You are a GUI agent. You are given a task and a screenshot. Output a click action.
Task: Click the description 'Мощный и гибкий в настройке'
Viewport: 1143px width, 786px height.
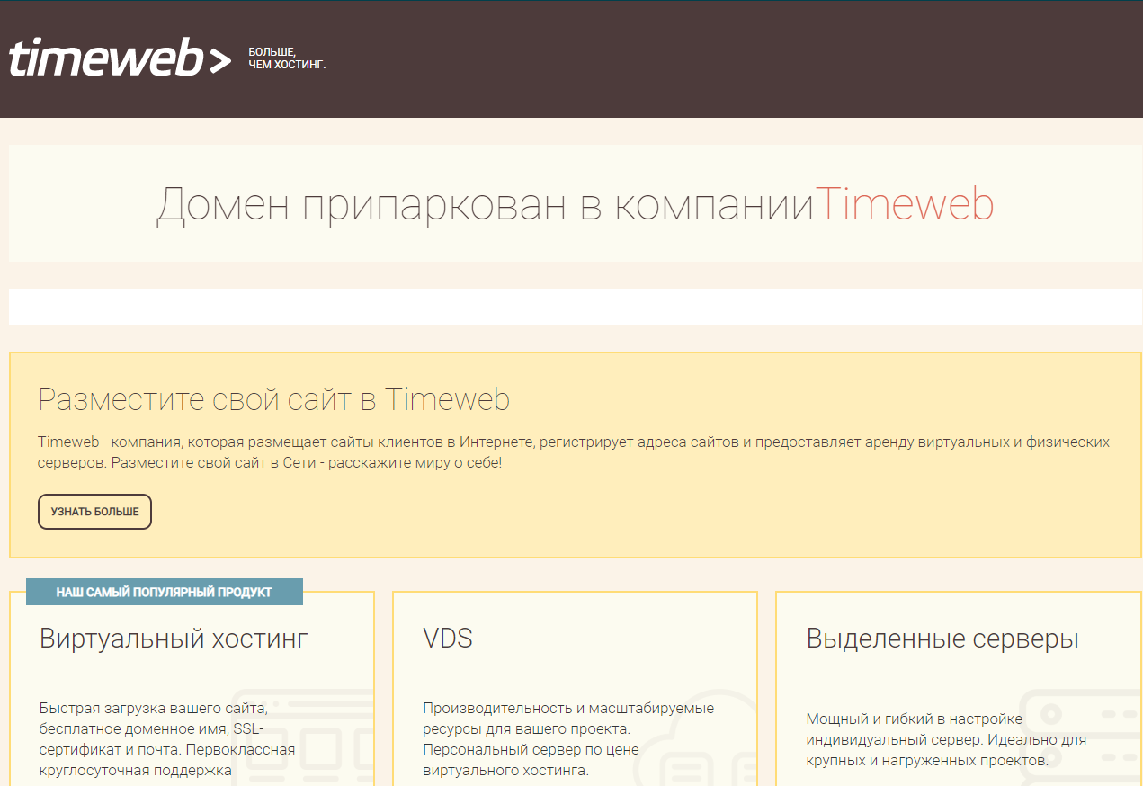click(x=946, y=739)
